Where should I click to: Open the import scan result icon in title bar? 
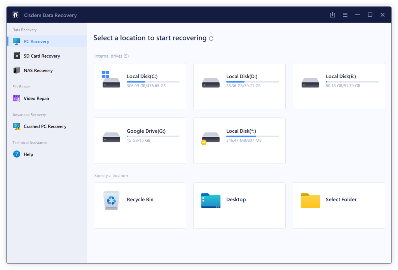(x=332, y=15)
